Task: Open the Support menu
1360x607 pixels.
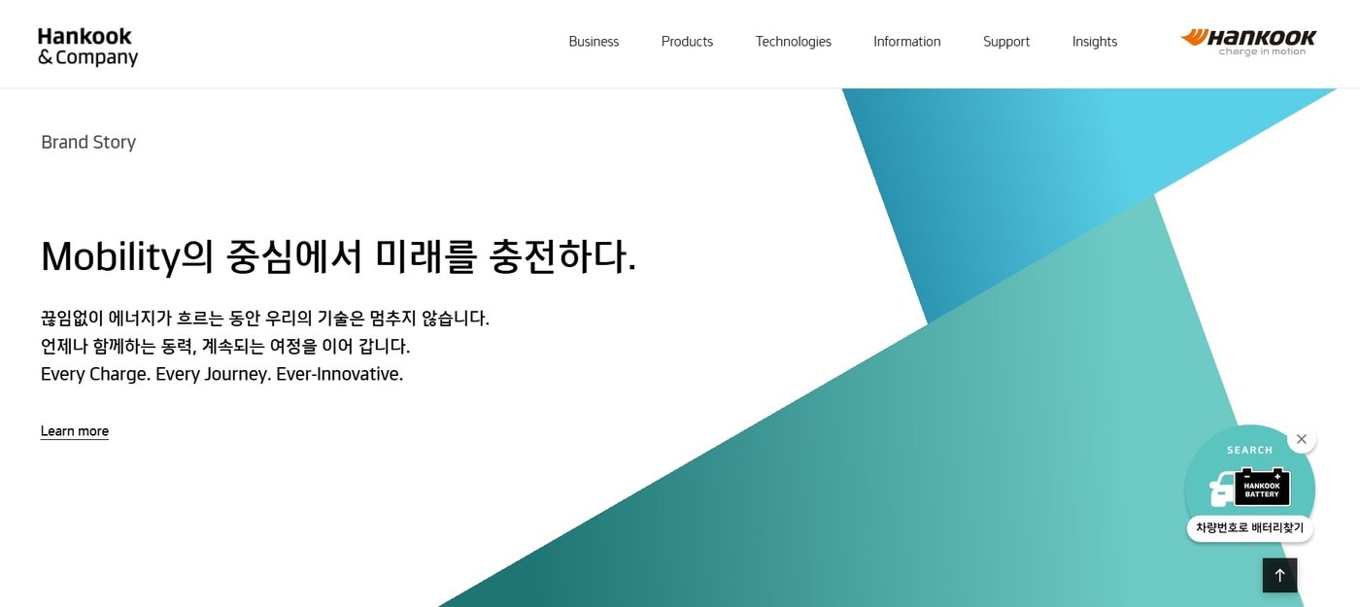Action: [x=1005, y=41]
